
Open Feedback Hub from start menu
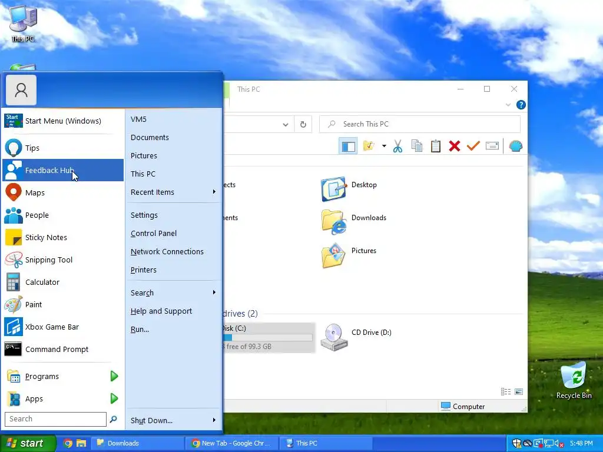63,170
